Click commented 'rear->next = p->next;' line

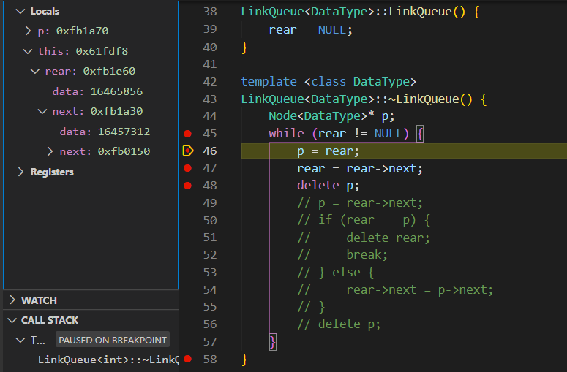pyautogui.click(x=419, y=290)
